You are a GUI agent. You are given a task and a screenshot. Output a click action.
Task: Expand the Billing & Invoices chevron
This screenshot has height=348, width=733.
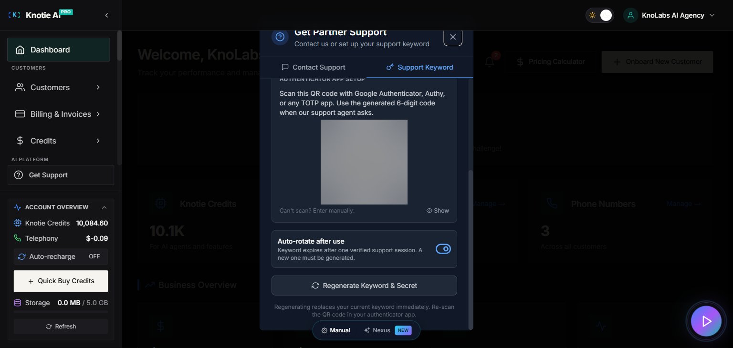(x=98, y=114)
